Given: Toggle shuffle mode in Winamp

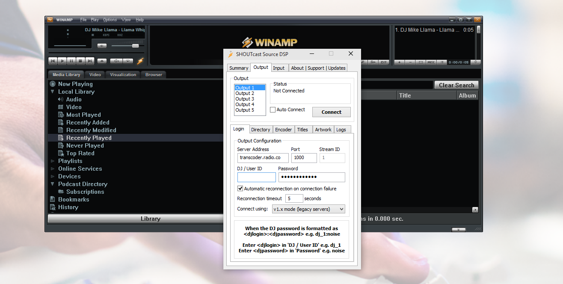Looking at the screenshot, I should tap(116, 61).
